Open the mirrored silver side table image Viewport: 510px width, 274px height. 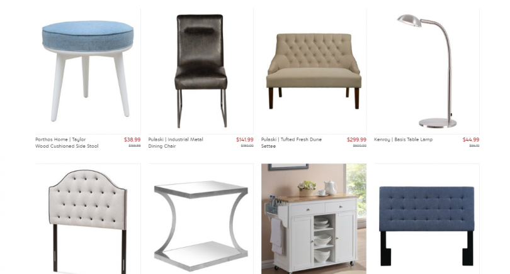pos(201,219)
